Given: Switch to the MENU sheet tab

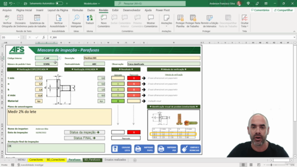Looking at the screenshot, I should [x=21, y=160].
